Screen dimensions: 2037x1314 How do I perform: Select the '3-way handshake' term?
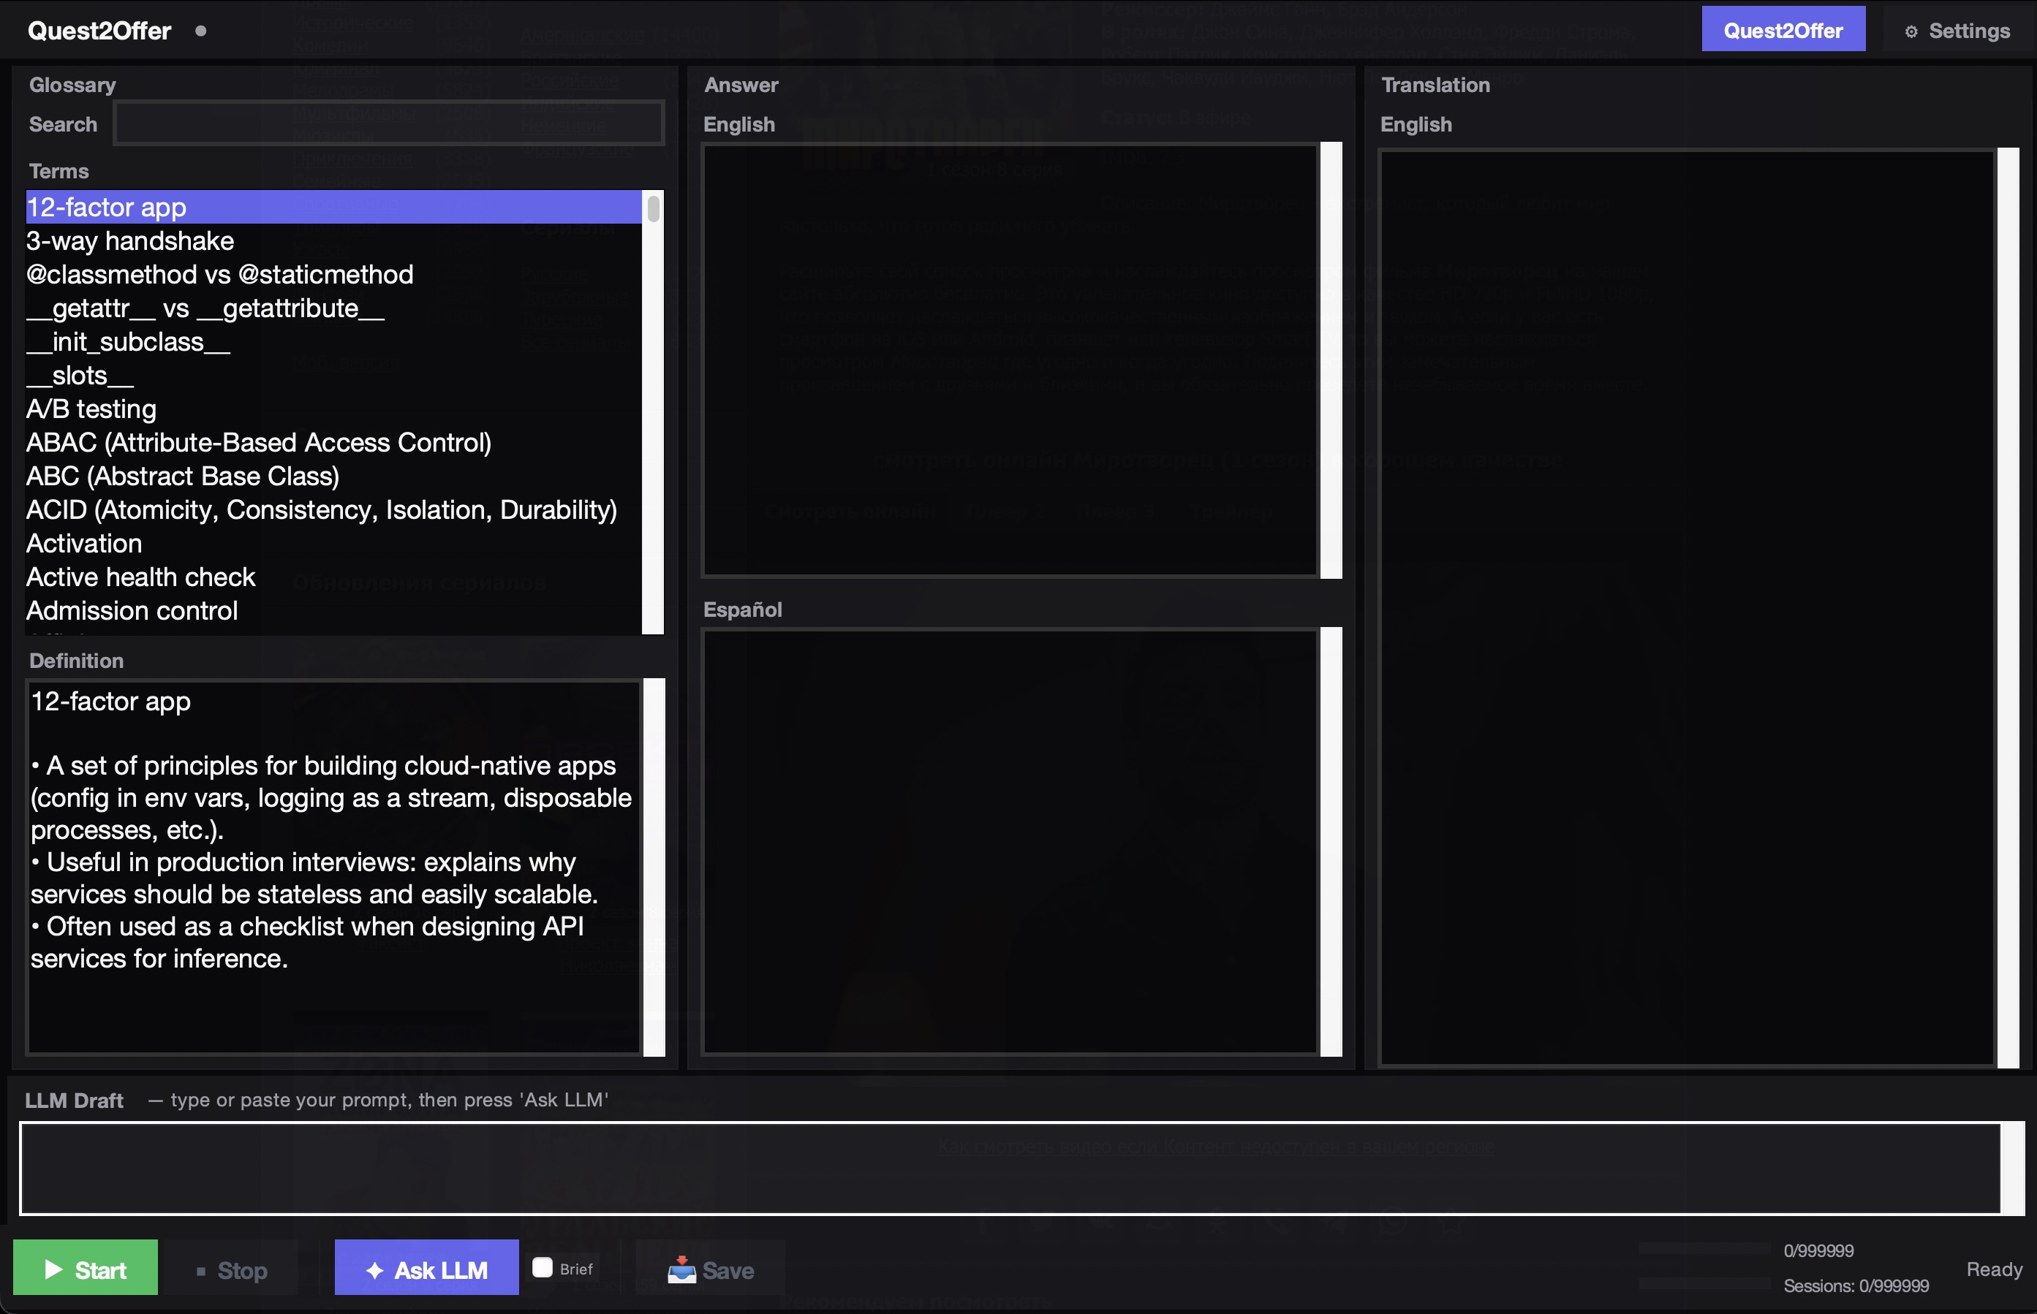(129, 240)
